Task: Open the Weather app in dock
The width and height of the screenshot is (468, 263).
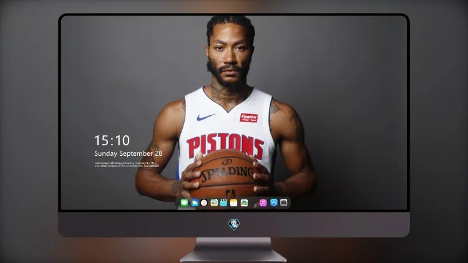Action: pyautogui.click(x=195, y=203)
